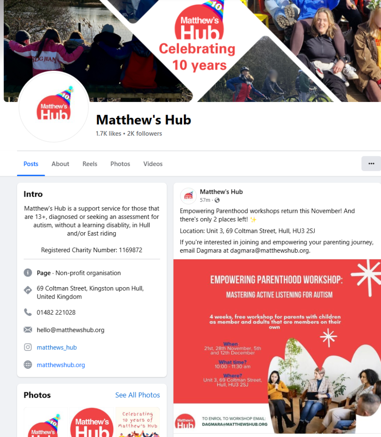This screenshot has height=437, width=381.
Task: Click the public audience globe on post
Action: [x=217, y=200]
